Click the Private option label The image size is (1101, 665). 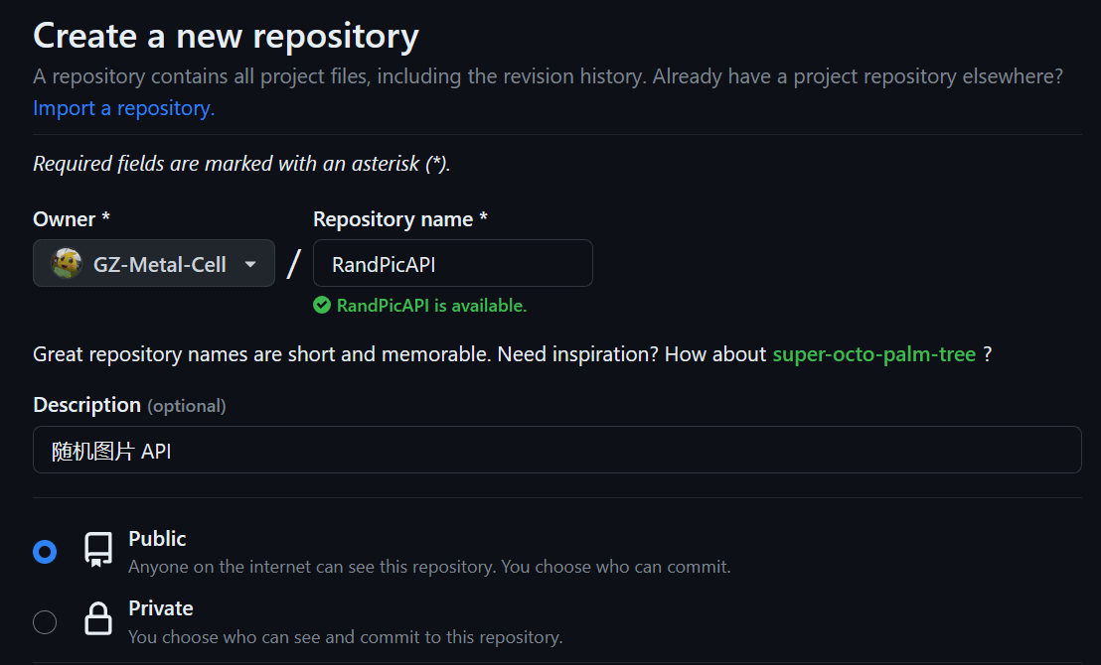[161, 608]
